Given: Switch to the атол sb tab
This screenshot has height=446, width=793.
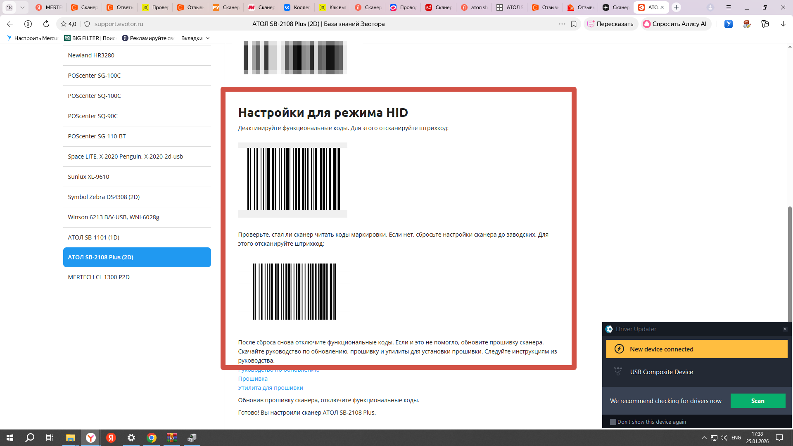Looking at the screenshot, I should tap(474, 7).
